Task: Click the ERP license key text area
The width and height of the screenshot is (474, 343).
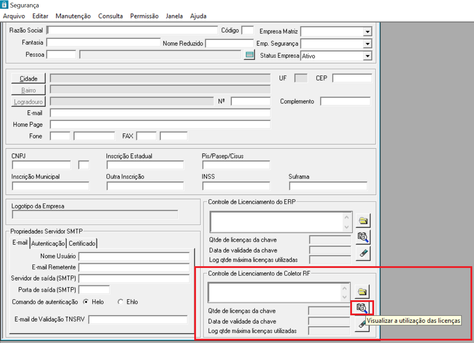Action: (x=276, y=222)
